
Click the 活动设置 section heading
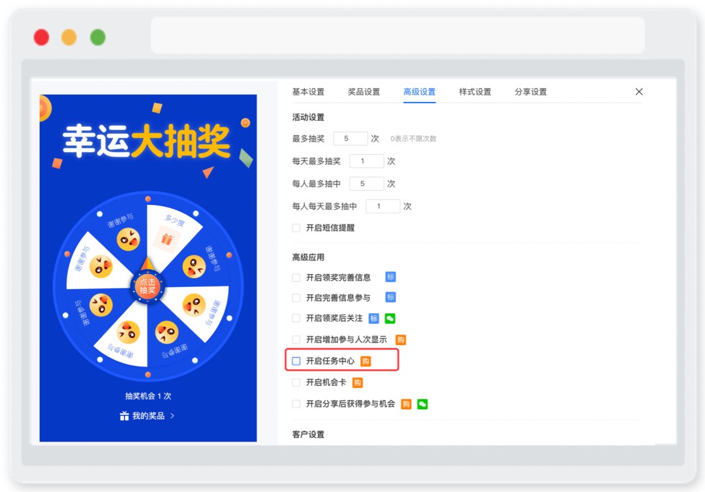tap(308, 117)
